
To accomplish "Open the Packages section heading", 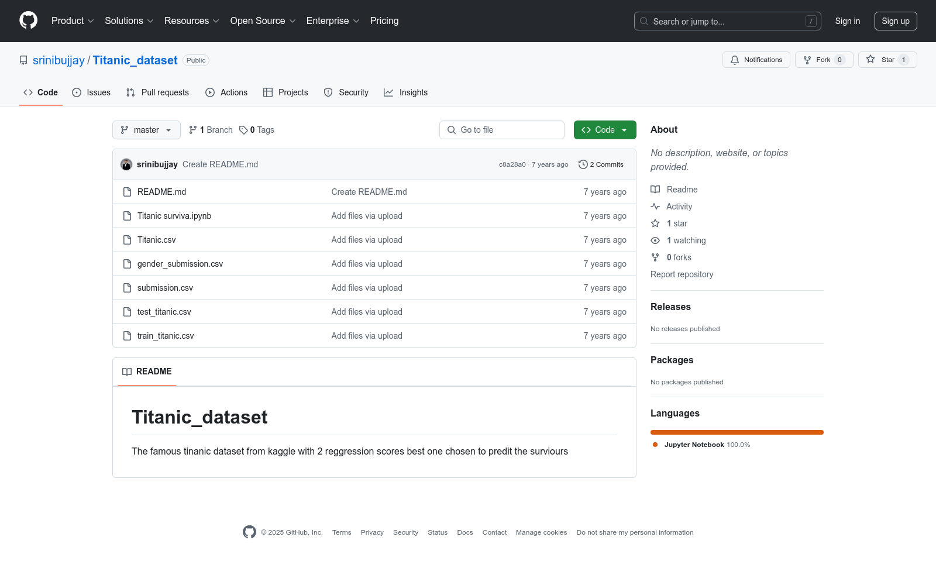I will [x=672, y=360].
